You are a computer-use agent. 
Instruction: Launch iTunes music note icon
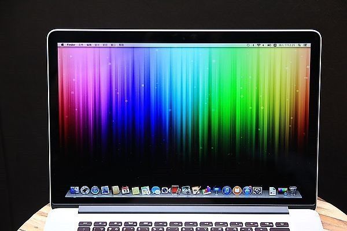(227, 191)
